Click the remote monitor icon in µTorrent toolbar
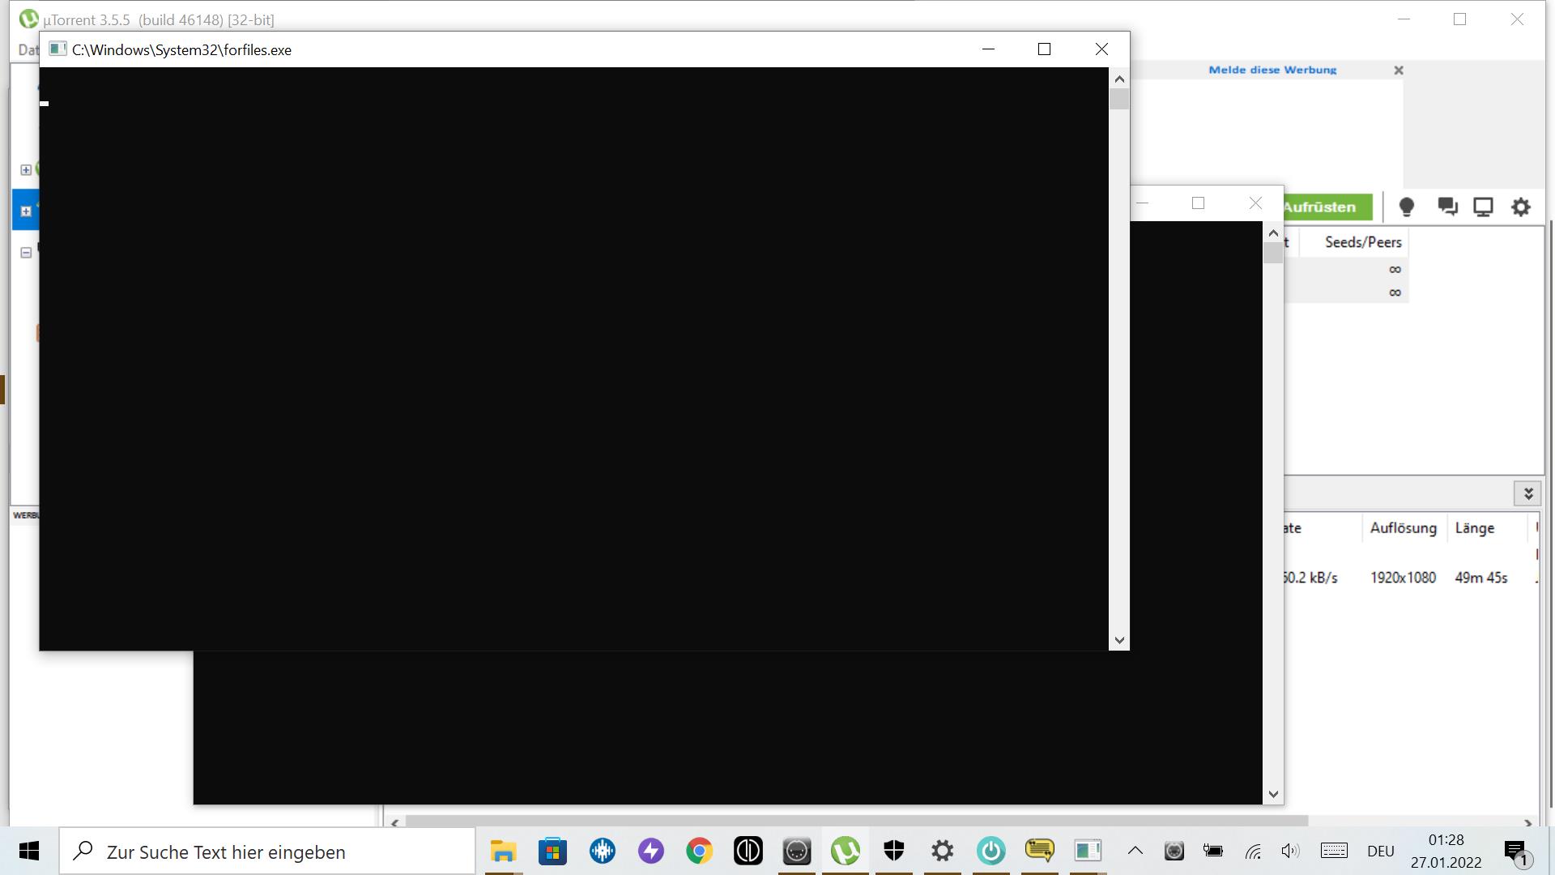 point(1483,207)
